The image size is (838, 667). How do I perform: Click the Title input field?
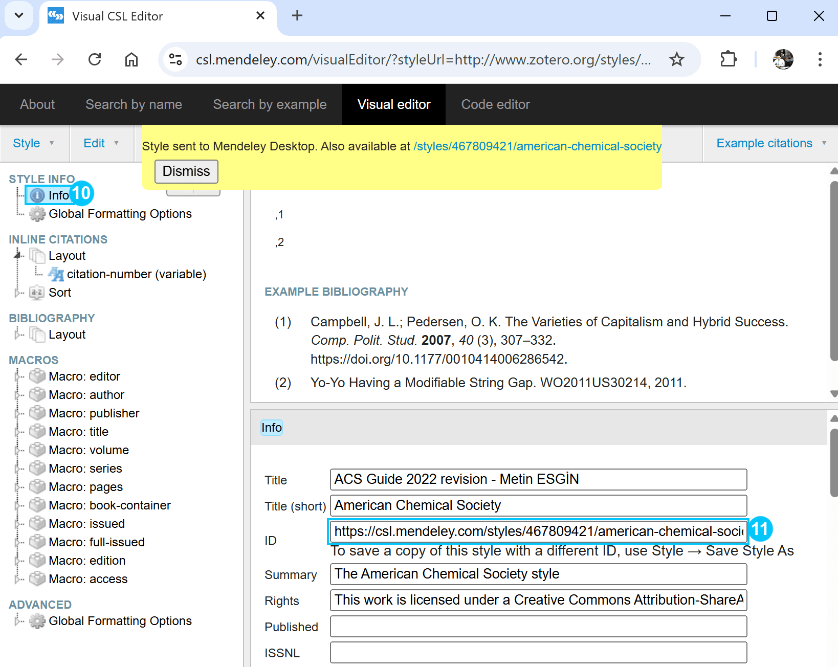(x=538, y=479)
